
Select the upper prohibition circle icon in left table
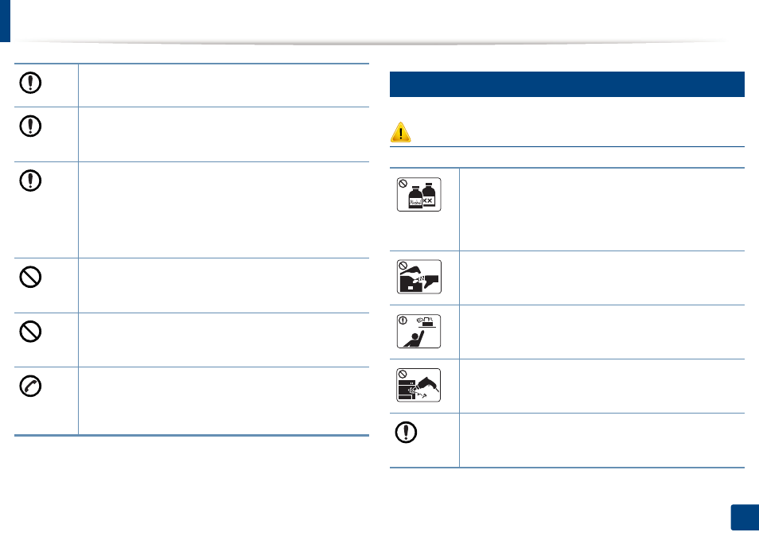click(x=30, y=278)
